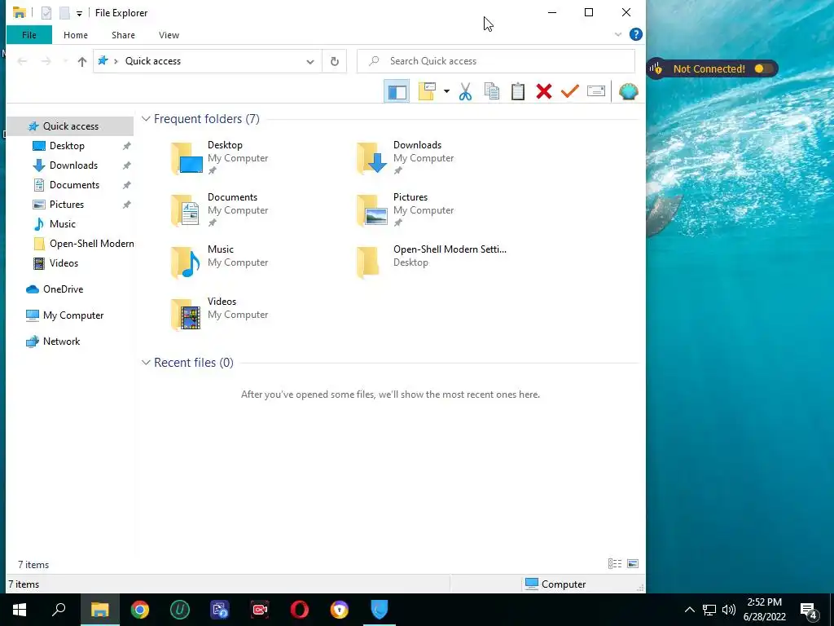
Task: Open the blue shield app on taskbar
Action: [380, 610]
